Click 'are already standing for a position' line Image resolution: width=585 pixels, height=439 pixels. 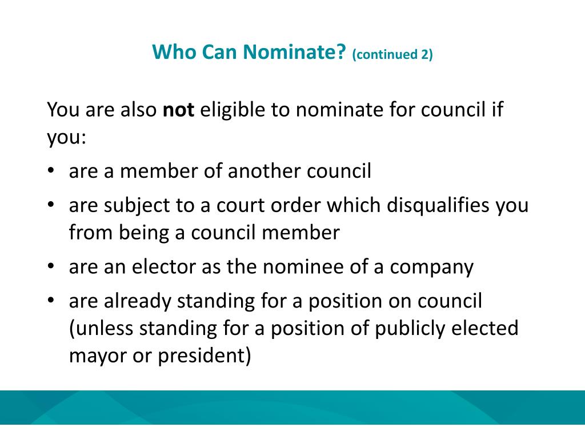pos(275,301)
